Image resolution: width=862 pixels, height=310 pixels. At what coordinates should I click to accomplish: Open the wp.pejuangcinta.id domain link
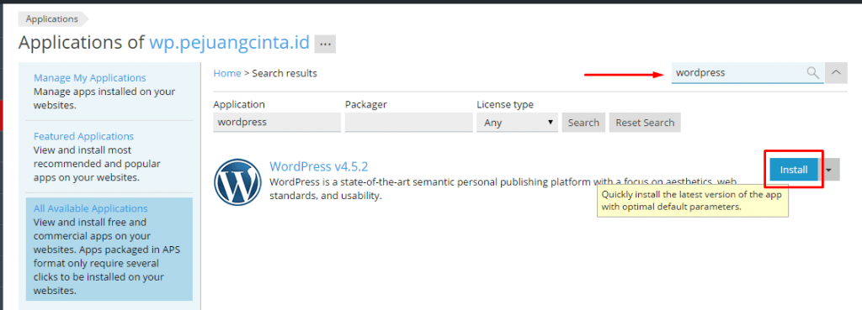(x=229, y=42)
